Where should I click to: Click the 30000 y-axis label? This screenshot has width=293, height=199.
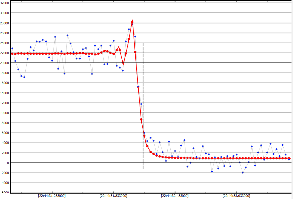(x=5, y=13)
